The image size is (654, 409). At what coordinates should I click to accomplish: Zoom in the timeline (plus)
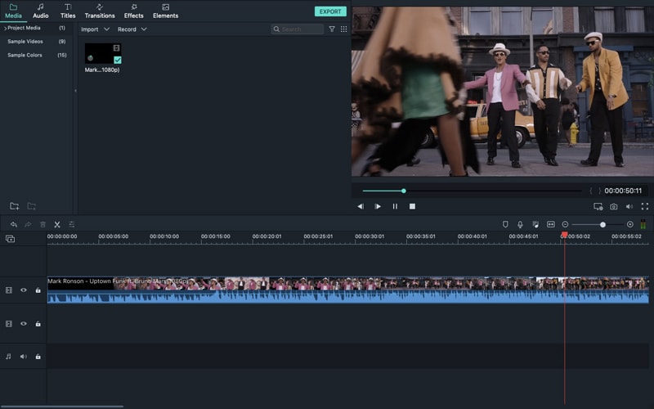630,224
